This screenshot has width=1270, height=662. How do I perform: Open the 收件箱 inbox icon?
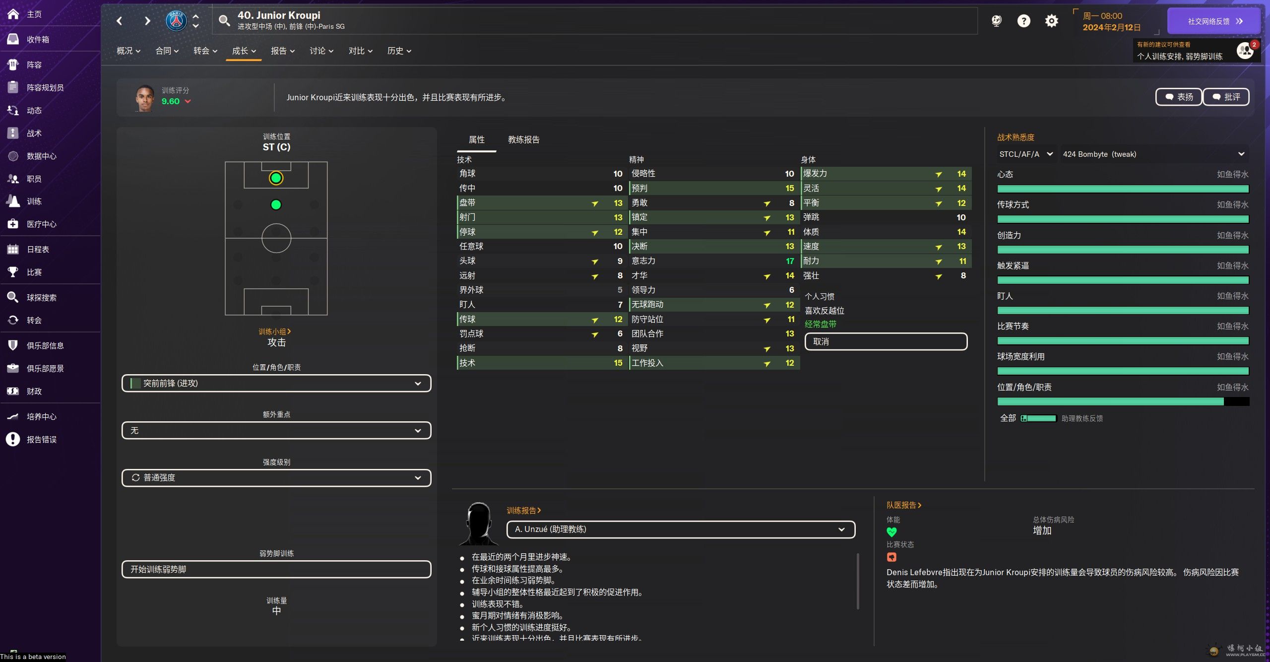(x=13, y=39)
